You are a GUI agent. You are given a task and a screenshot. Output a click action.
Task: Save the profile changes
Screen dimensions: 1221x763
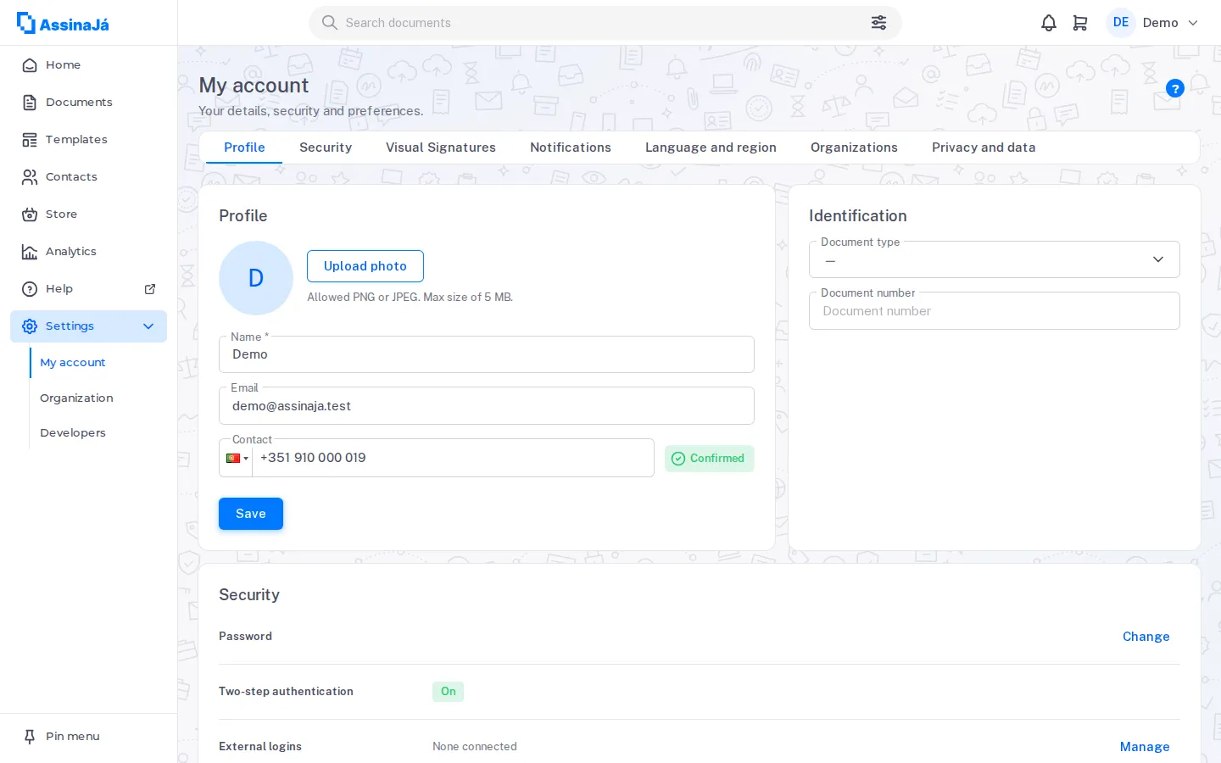click(x=251, y=514)
